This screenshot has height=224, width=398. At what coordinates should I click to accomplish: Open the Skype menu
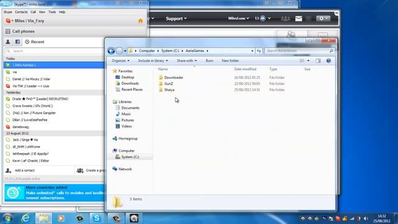tap(7, 12)
